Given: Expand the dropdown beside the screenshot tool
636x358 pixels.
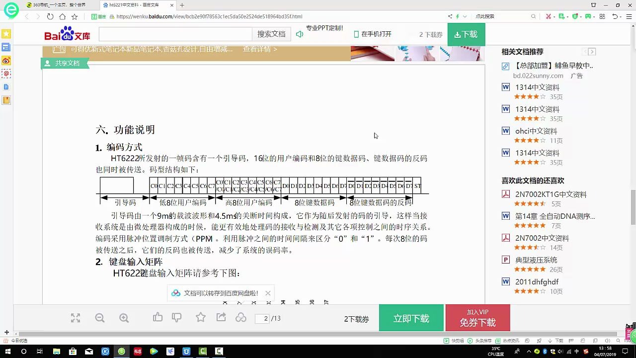Looking at the screenshot, I should coord(554,16).
